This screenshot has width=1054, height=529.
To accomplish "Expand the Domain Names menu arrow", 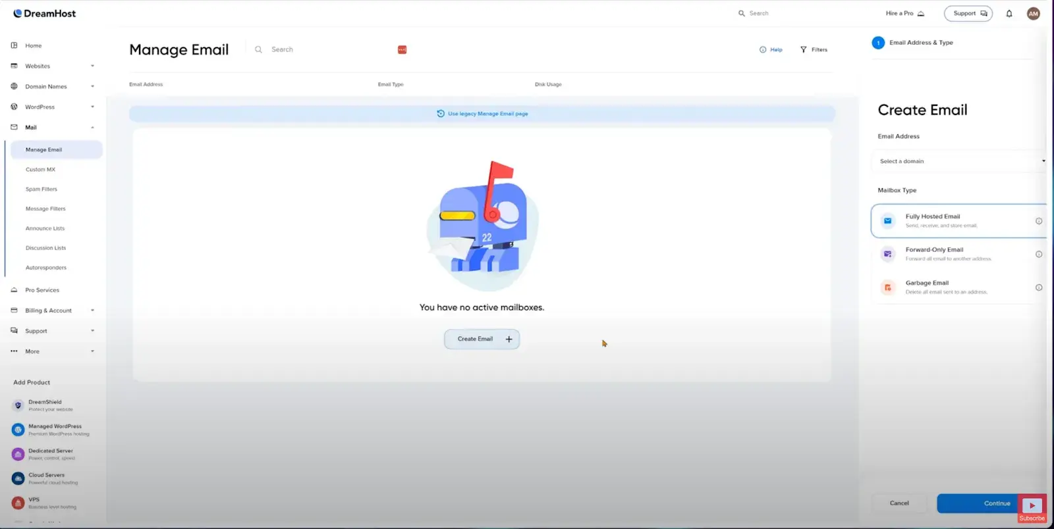I will coord(92,86).
